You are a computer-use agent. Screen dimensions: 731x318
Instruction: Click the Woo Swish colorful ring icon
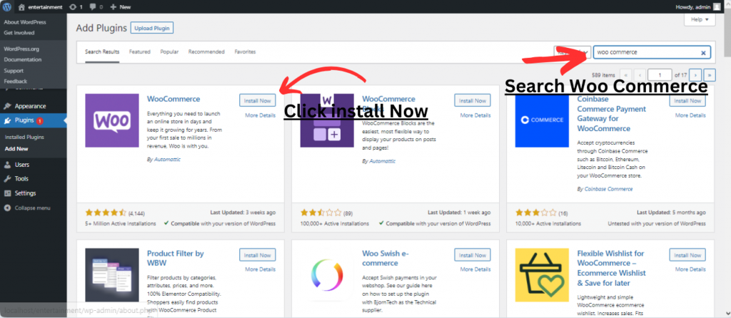click(x=327, y=275)
